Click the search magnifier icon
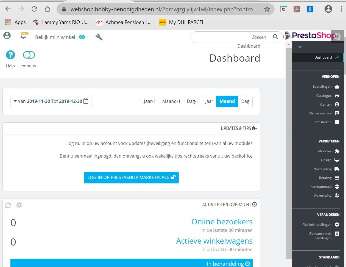Viewport: 346px width, 267px height. [276, 37]
